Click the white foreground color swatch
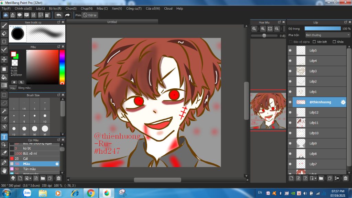 coord(13,54)
